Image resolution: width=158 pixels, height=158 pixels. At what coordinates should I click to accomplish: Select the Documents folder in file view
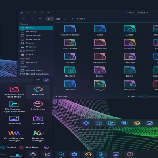[70, 42]
